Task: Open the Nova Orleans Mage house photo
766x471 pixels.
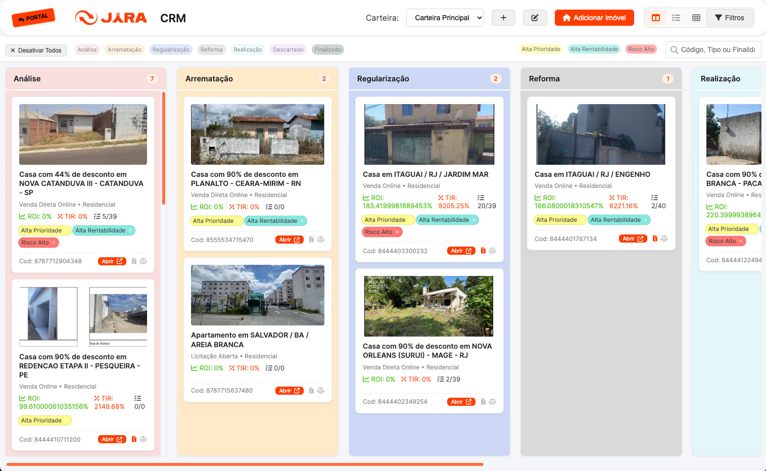Action: point(428,306)
